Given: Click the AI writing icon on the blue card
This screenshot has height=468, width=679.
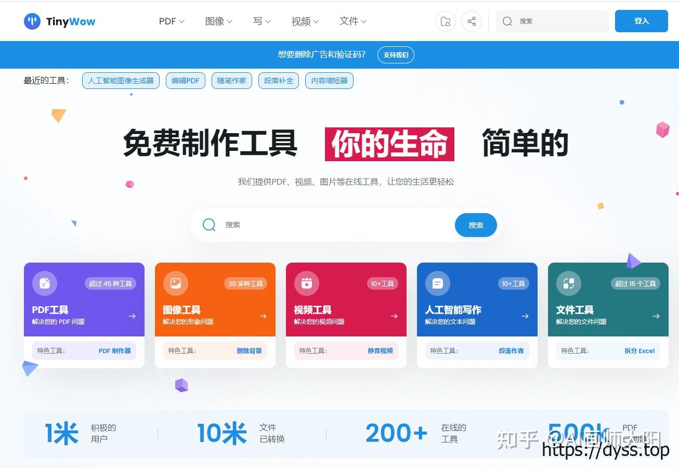Looking at the screenshot, I should click(x=437, y=283).
